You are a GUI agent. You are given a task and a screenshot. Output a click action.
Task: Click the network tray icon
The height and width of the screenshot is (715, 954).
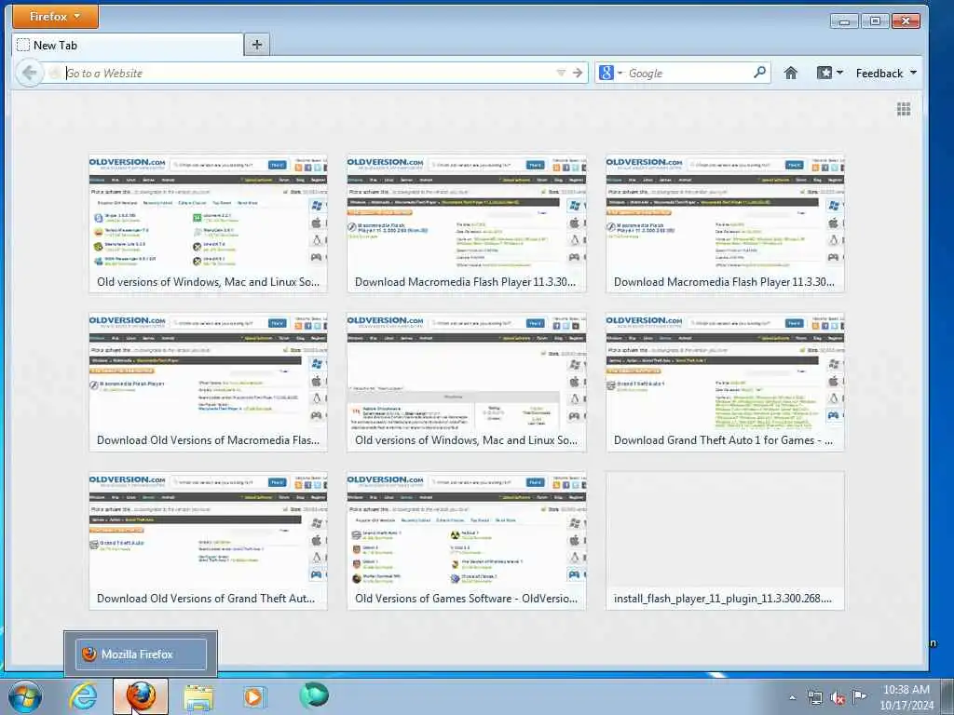814,697
